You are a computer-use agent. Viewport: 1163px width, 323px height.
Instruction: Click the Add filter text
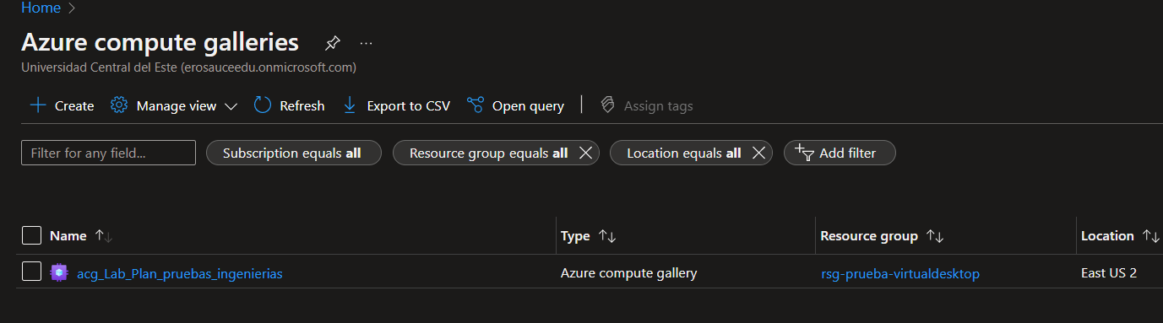pyautogui.click(x=848, y=153)
